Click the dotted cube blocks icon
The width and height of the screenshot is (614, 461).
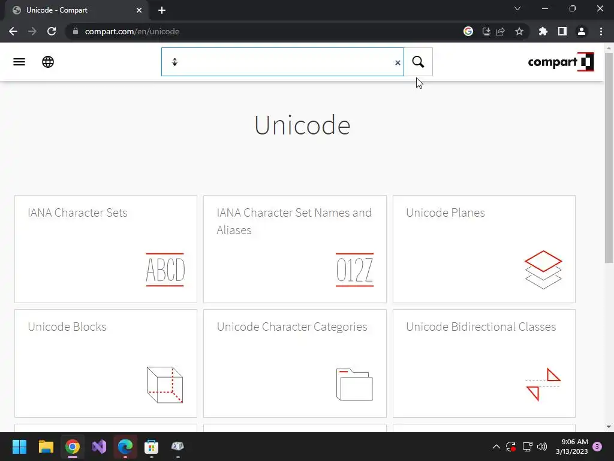point(165,385)
